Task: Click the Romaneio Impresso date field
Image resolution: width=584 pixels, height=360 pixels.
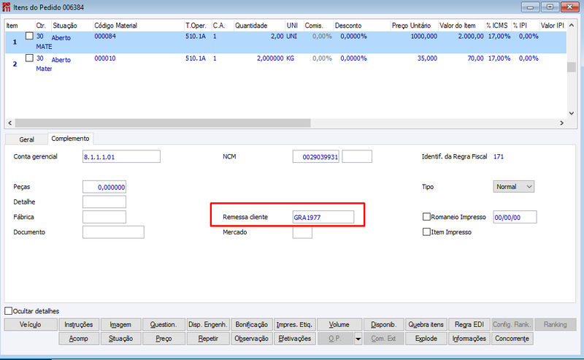Action: click(515, 217)
